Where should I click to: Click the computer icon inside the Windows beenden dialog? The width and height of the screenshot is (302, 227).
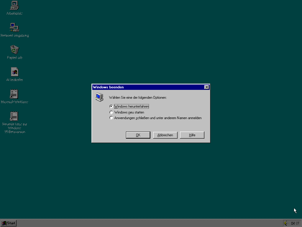99,97
